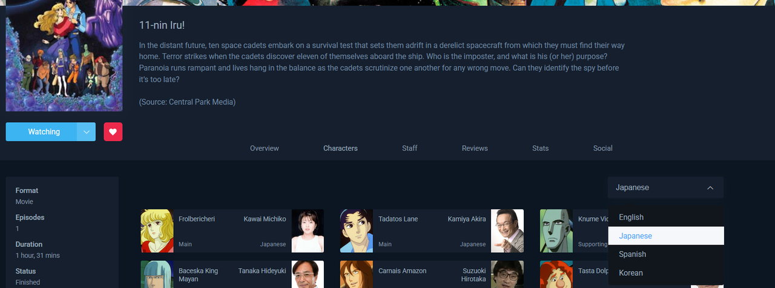This screenshot has width=775, height=288.
Task: Click the Tadatos Lane name
Action: click(398, 219)
